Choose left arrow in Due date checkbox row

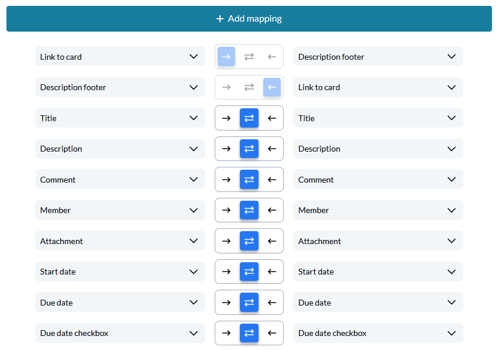coord(271,333)
